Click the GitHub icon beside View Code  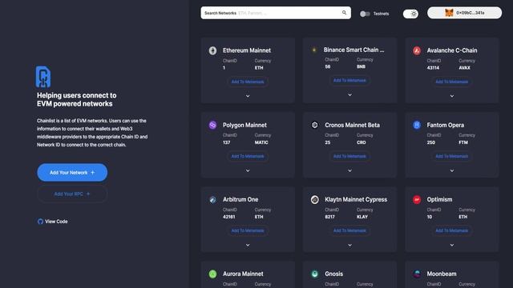click(x=40, y=222)
